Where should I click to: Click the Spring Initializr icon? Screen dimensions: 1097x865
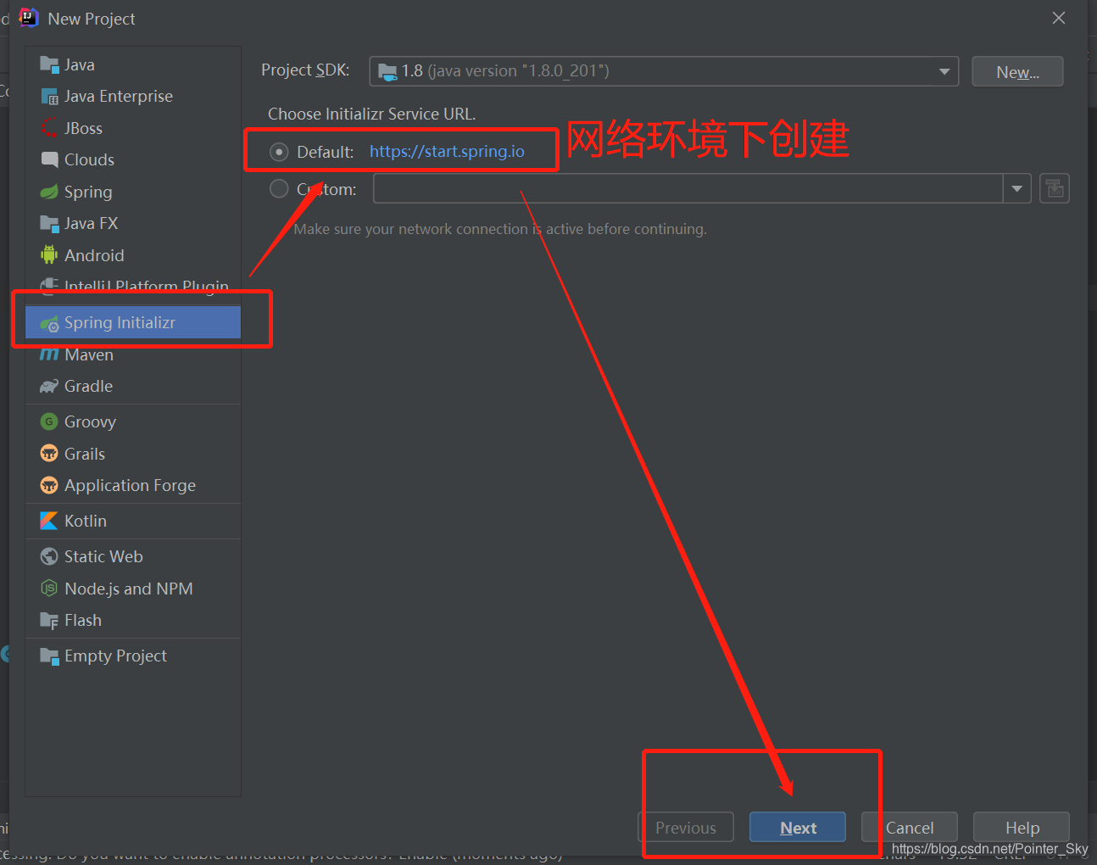coord(49,323)
